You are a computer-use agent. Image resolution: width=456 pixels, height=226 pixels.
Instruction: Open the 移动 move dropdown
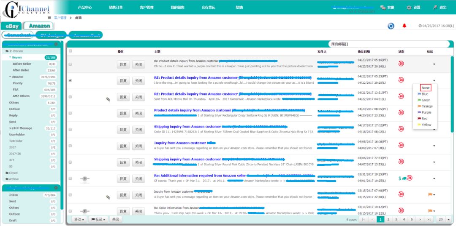[x=79, y=219]
